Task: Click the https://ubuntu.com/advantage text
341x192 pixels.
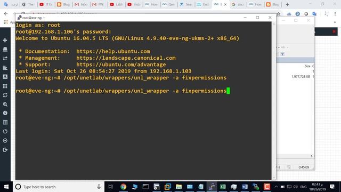Action: point(121,65)
